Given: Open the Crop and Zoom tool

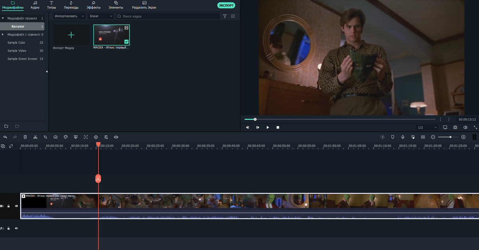Looking at the screenshot, I should click(46, 137).
